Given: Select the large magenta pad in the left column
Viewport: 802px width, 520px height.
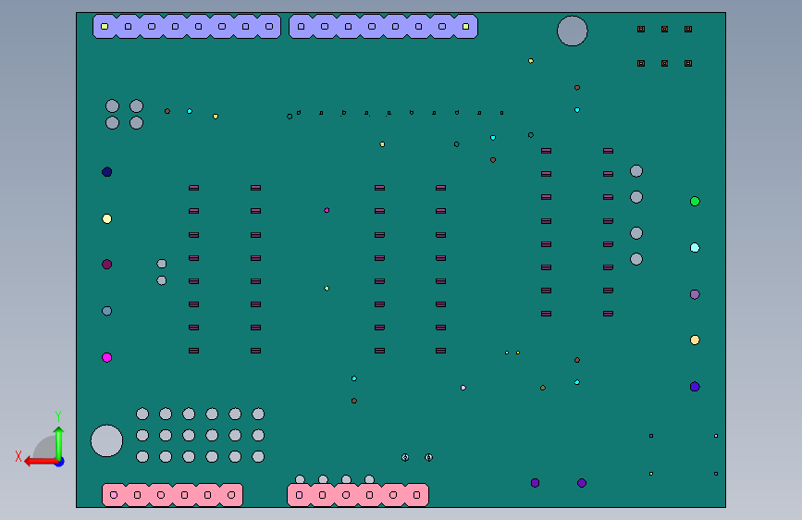Looking at the screenshot, I should point(107,357).
